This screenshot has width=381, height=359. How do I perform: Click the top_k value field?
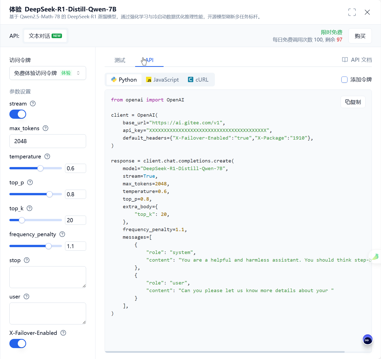pos(75,220)
